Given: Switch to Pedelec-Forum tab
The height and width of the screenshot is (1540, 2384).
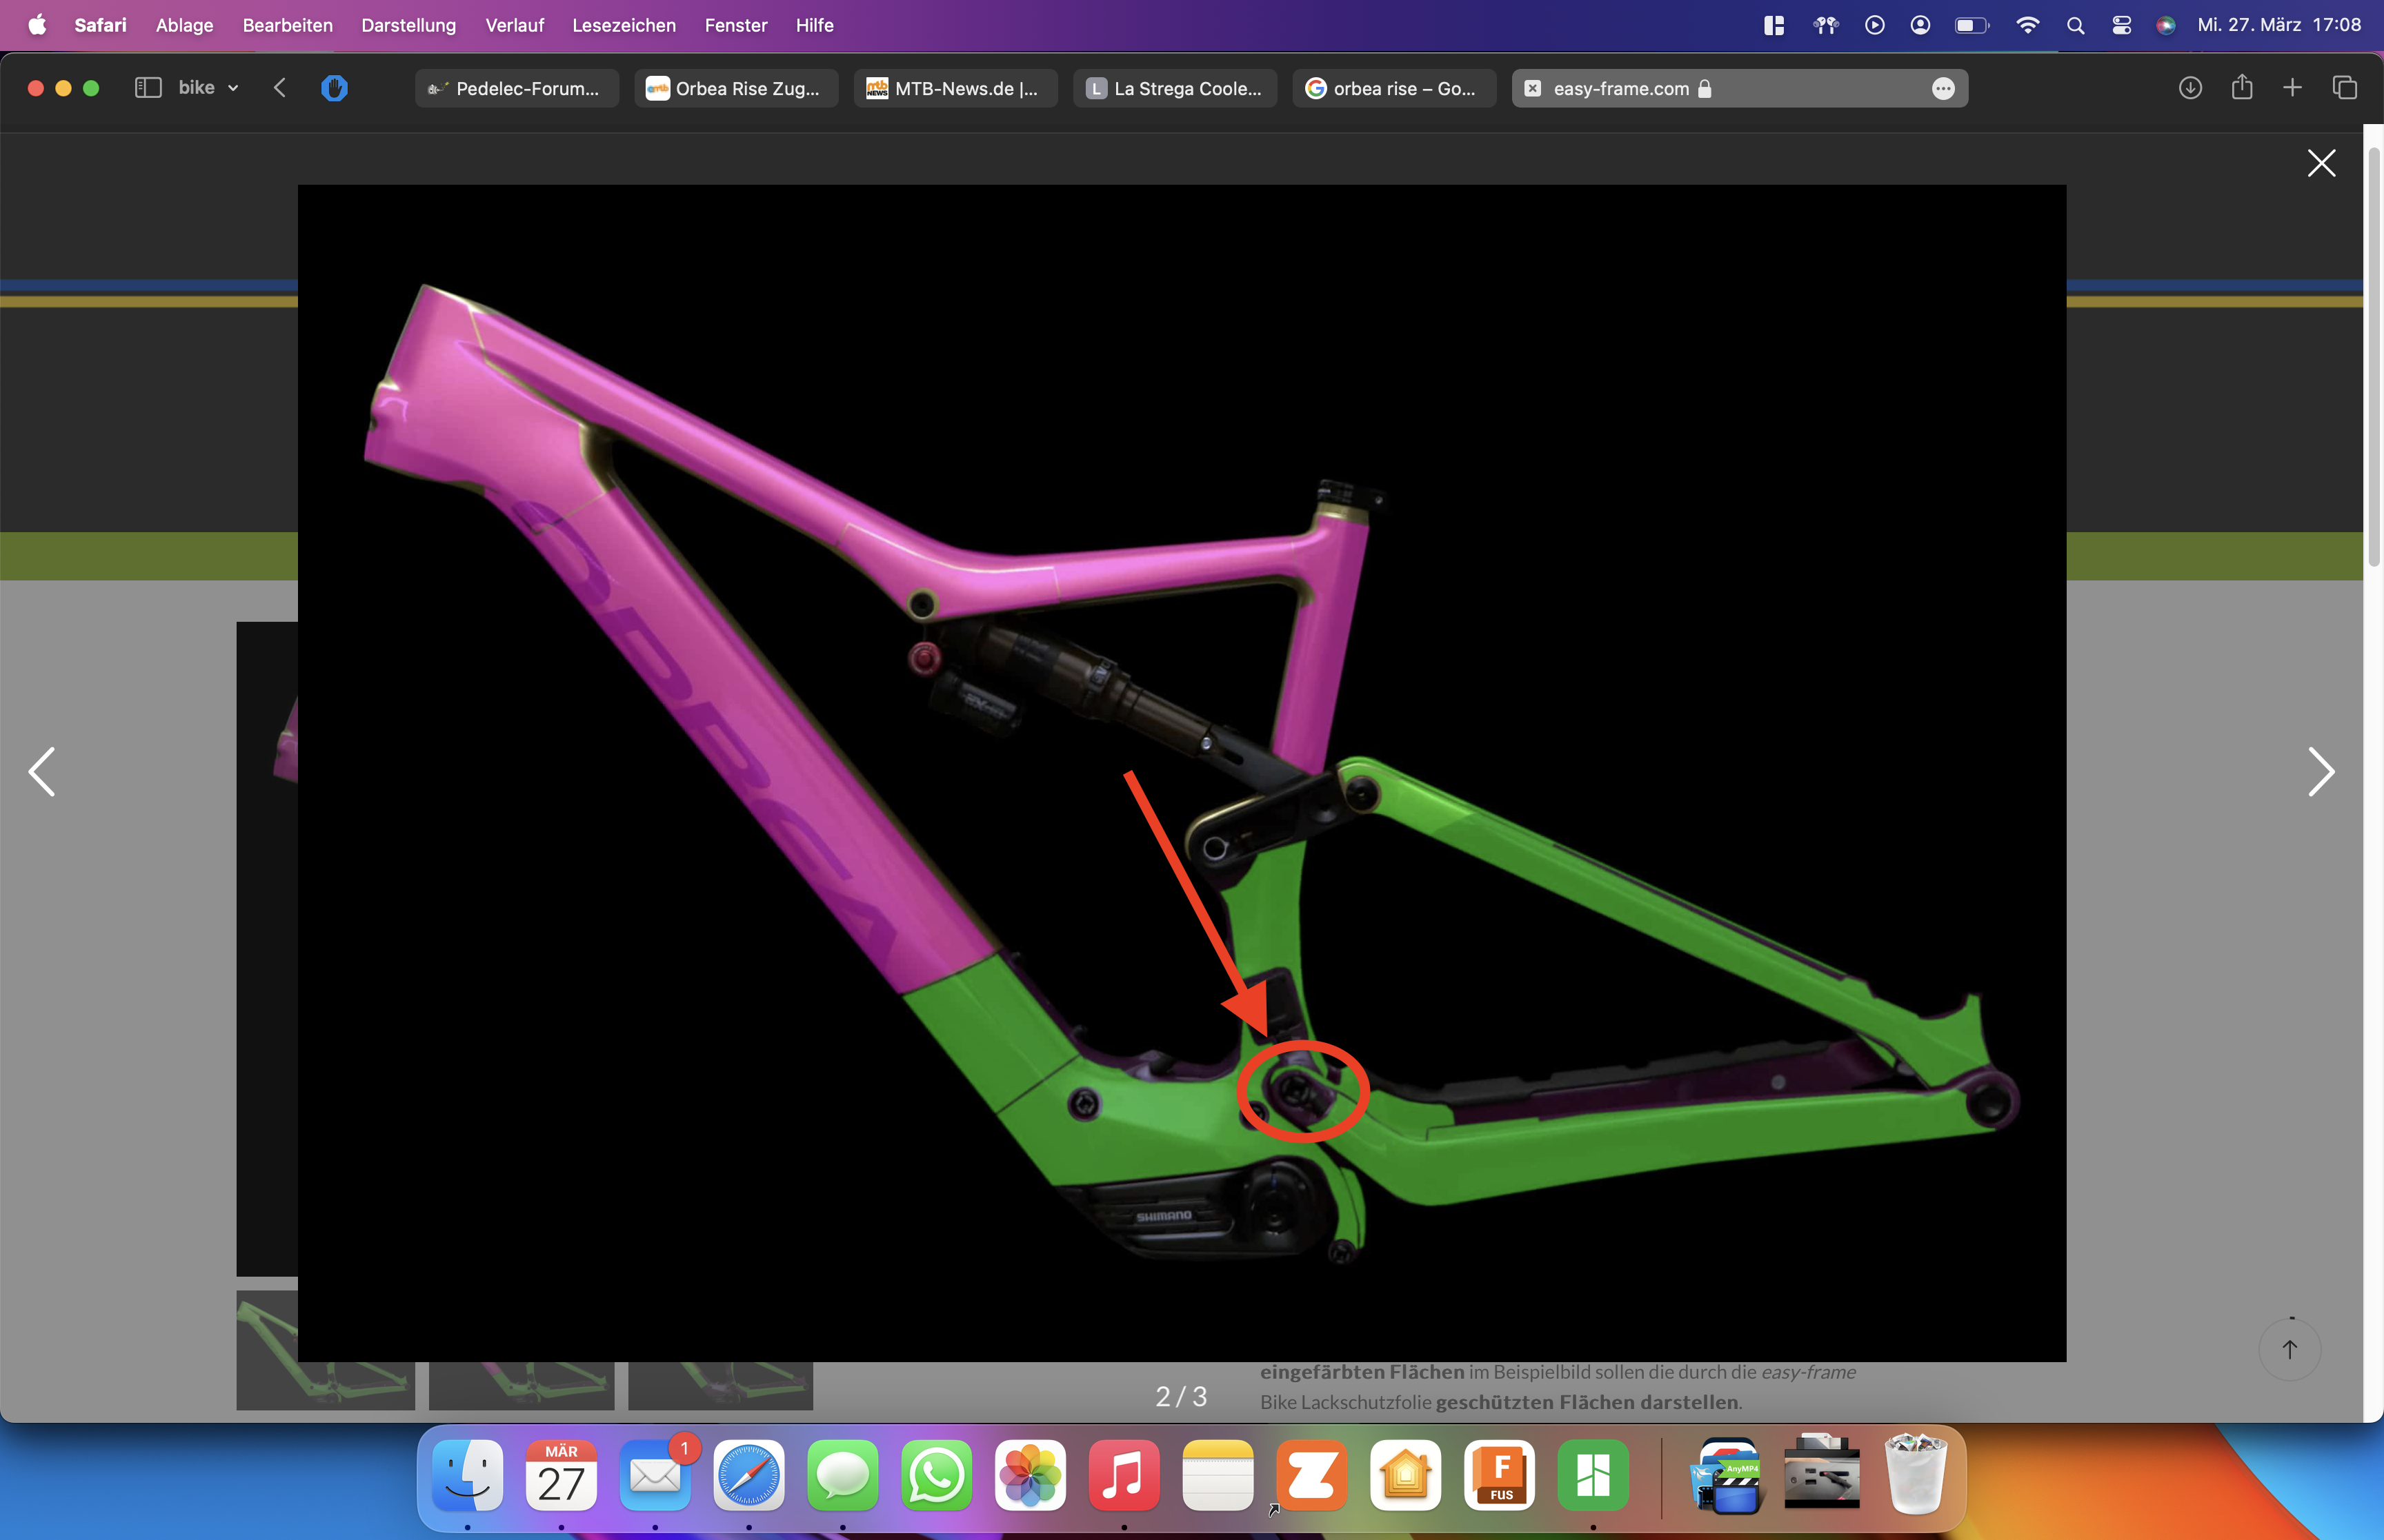Looking at the screenshot, I should pos(516,88).
